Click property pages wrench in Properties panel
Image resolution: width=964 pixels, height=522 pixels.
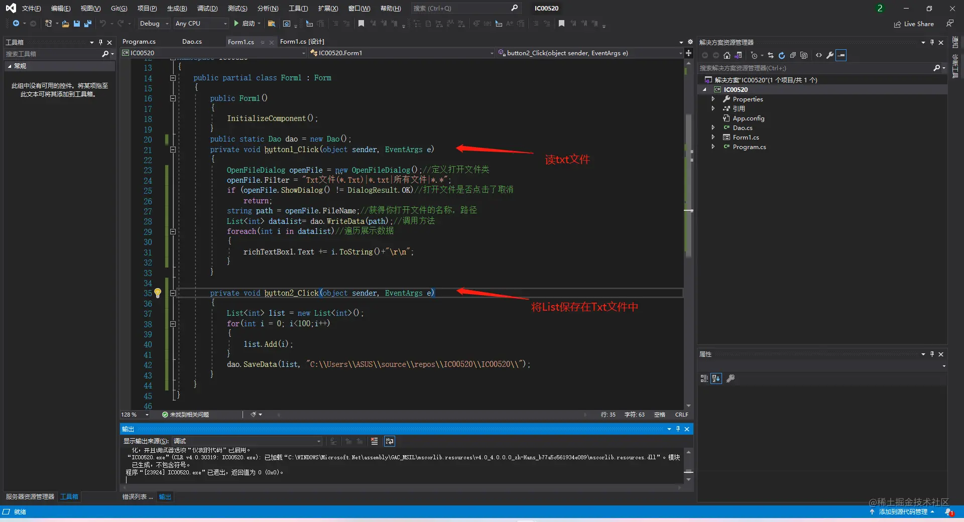tap(731, 378)
